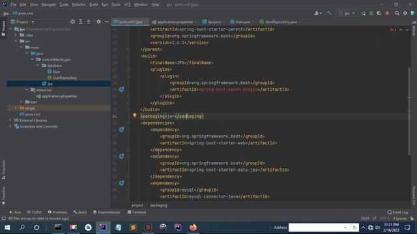Click project breadcrumb below editor
The height and width of the screenshot is (234, 417).
137,205
